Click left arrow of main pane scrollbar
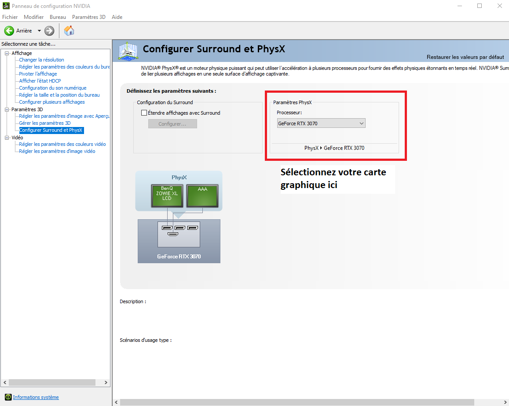The height and width of the screenshot is (406, 509). pos(116,402)
